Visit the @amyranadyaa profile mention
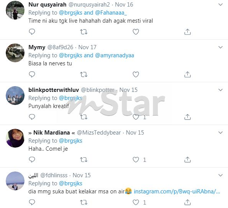Viewport: 228px width, 208px height. 115,55
